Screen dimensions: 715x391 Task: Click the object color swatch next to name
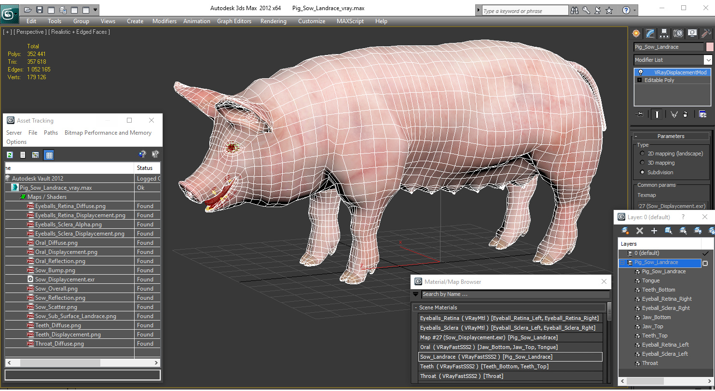tap(710, 47)
